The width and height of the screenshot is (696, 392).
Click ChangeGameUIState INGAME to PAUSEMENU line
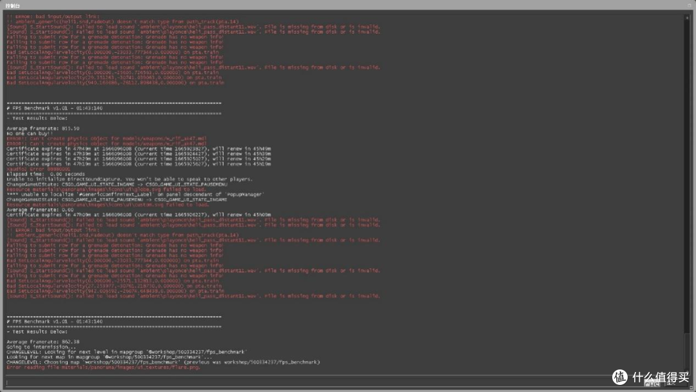117,184
